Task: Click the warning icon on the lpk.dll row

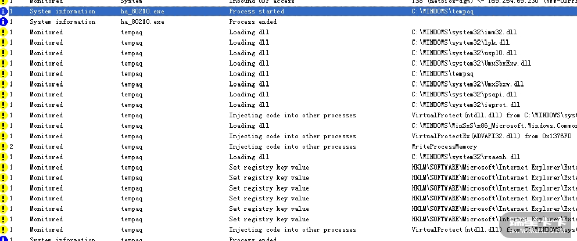Action: (x=3, y=42)
